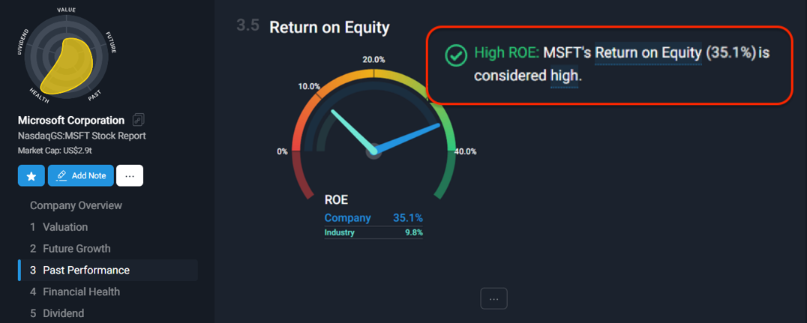Click the Industry 9.8% legend row

pyautogui.click(x=373, y=232)
